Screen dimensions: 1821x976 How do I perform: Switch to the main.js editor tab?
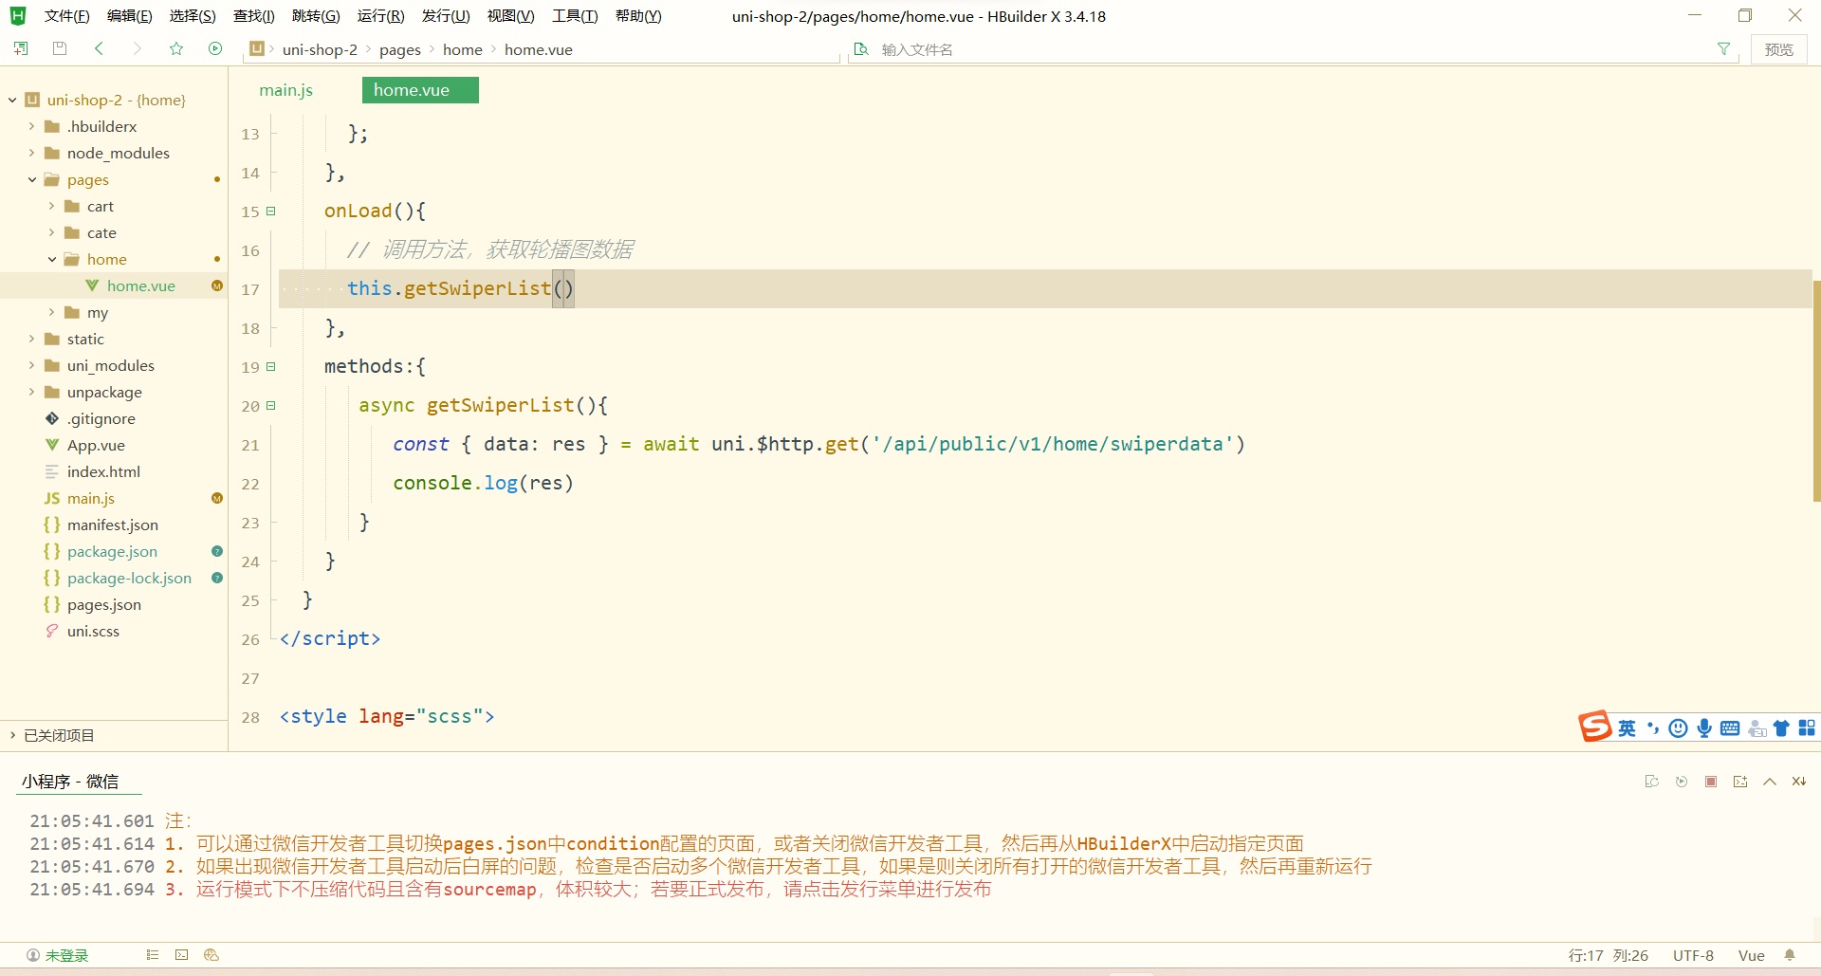pyautogui.click(x=285, y=89)
